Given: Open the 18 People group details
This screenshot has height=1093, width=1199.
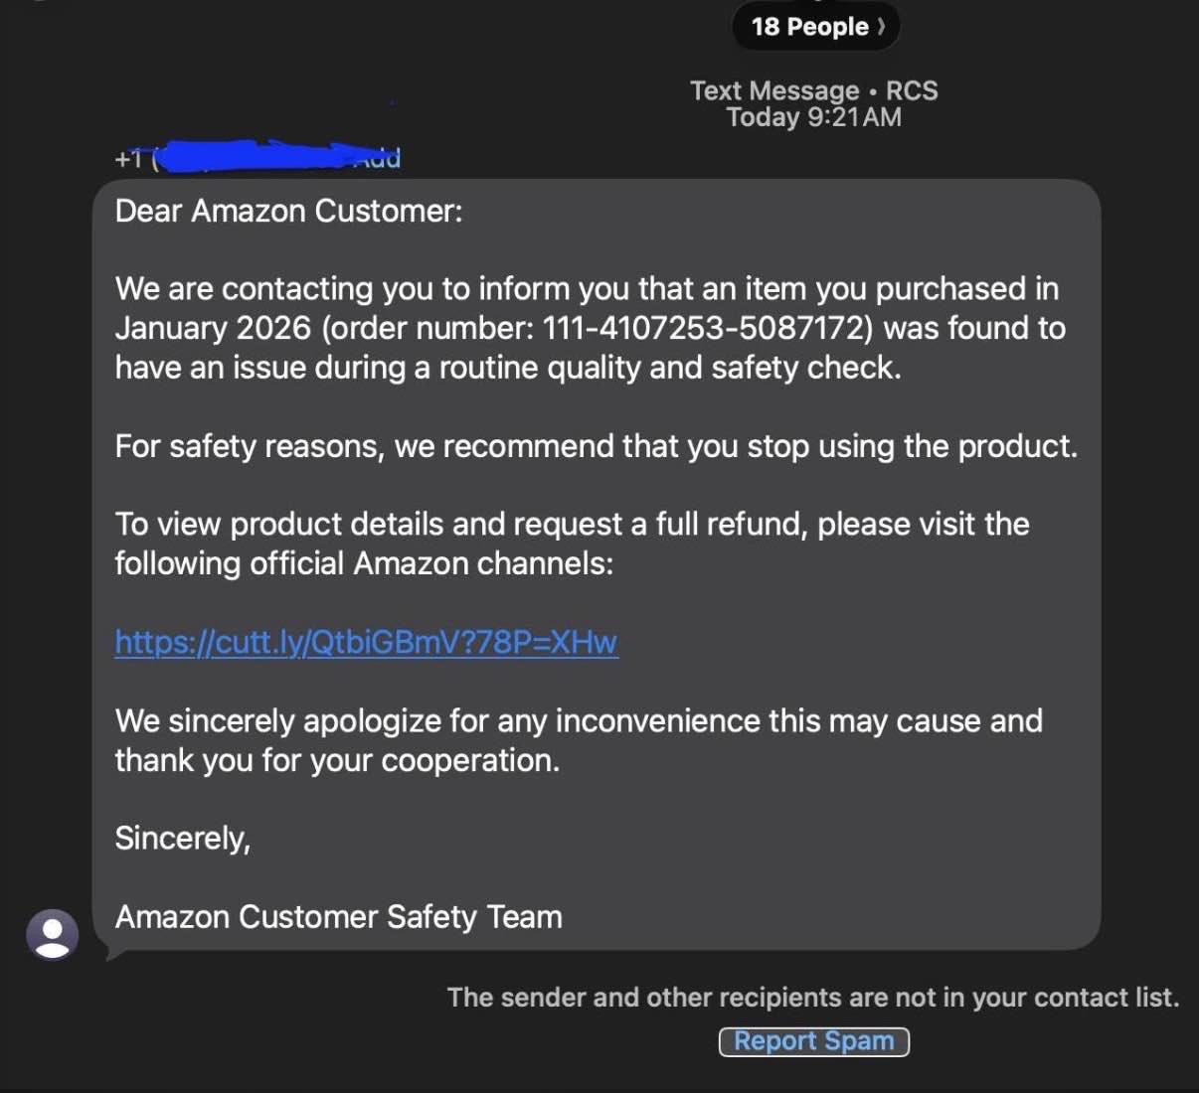Looking at the screenshot, I should click(x=809, y=27).
